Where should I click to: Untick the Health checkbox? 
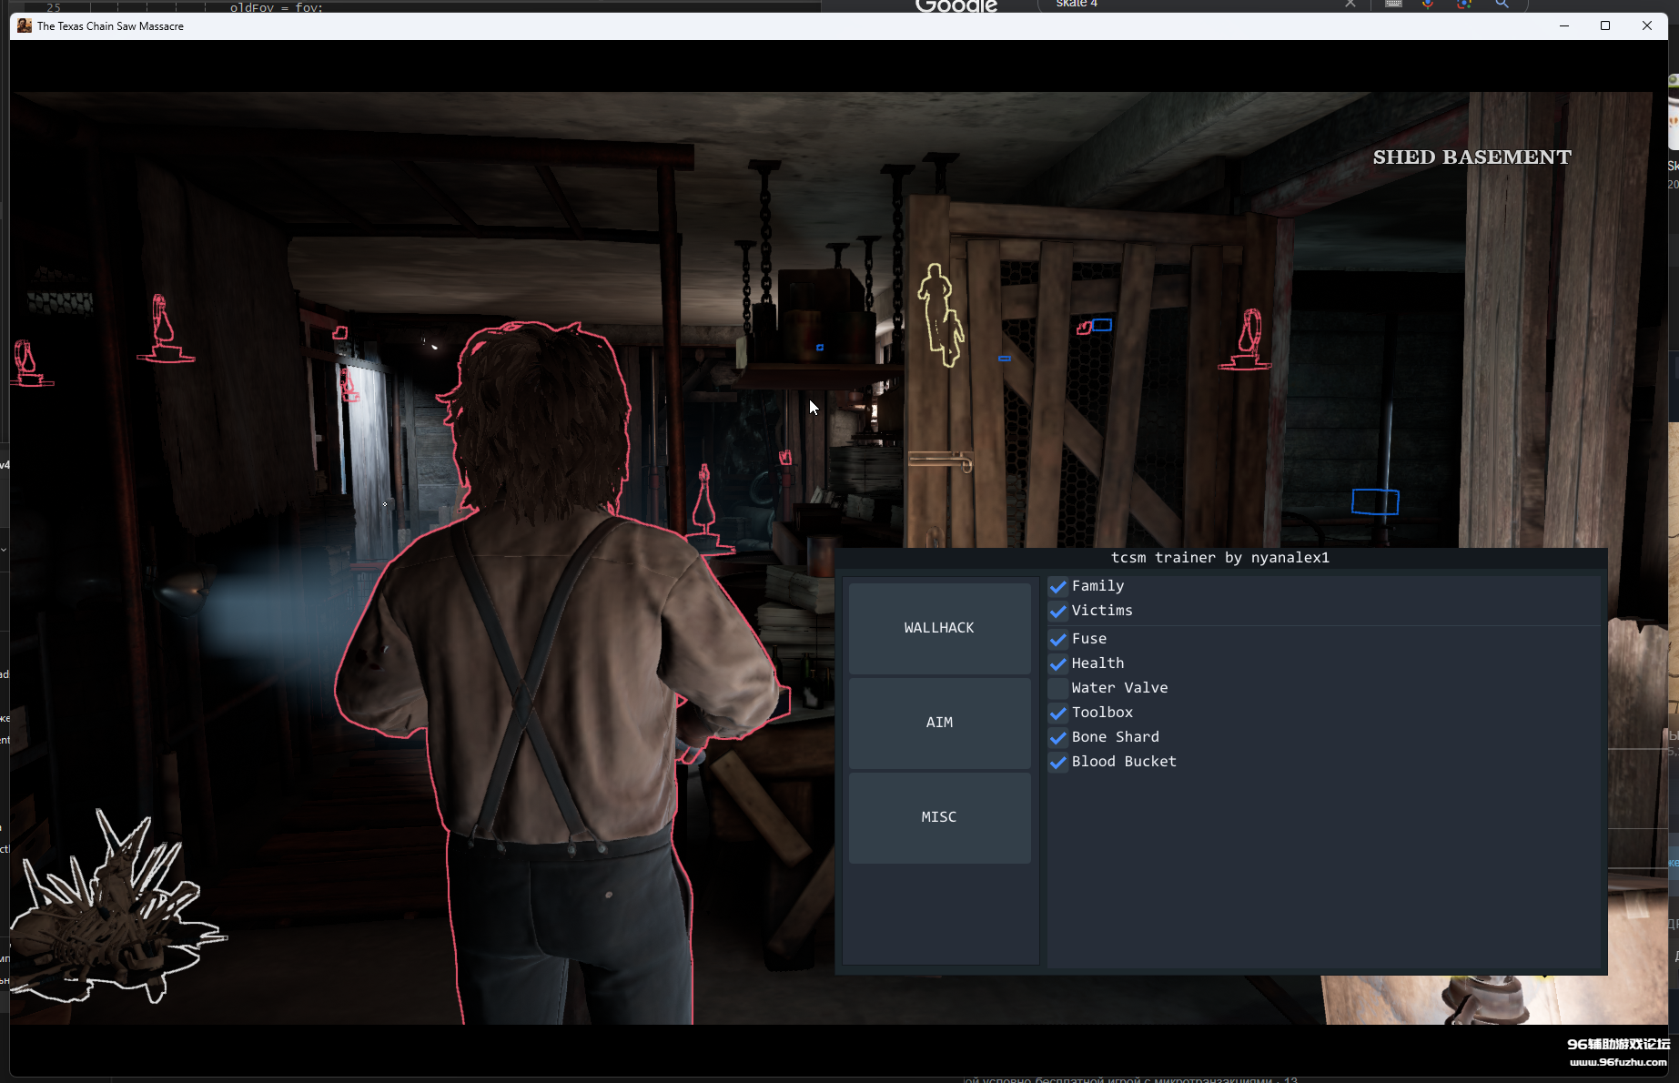(1058, 664)
